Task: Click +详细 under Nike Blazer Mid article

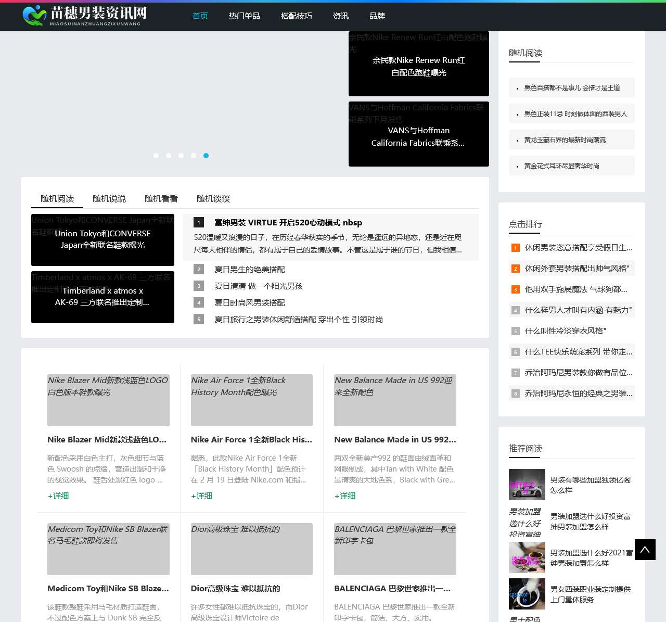Action: click(x=58, y=496)
